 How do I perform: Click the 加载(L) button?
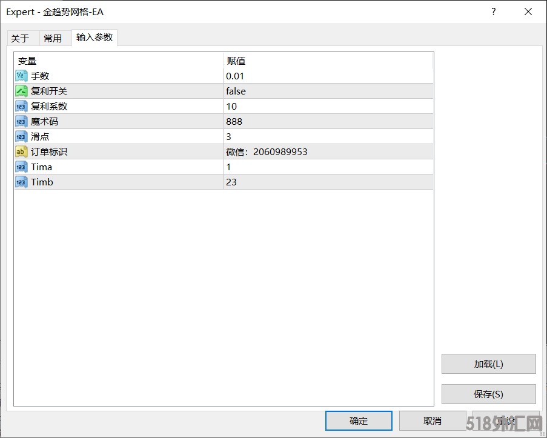click(488, 364)
